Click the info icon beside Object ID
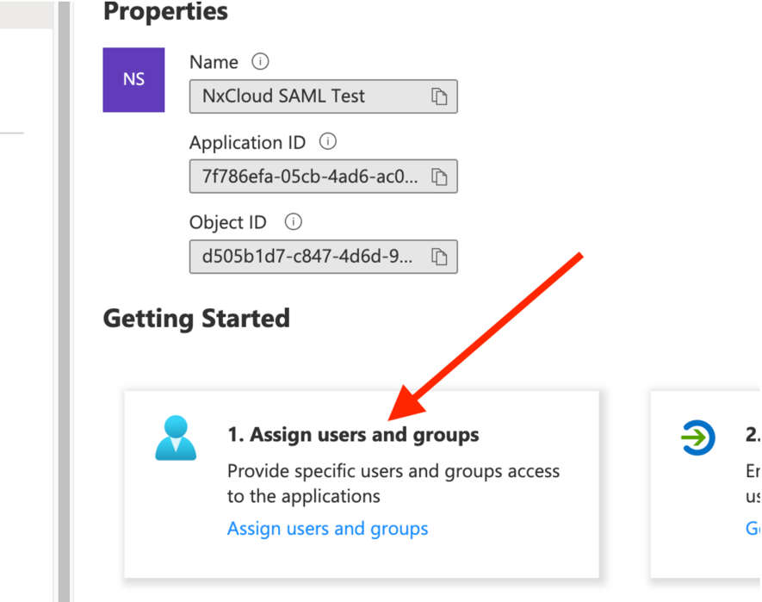This screenshot has width=762, height=602. coord(293,221)
